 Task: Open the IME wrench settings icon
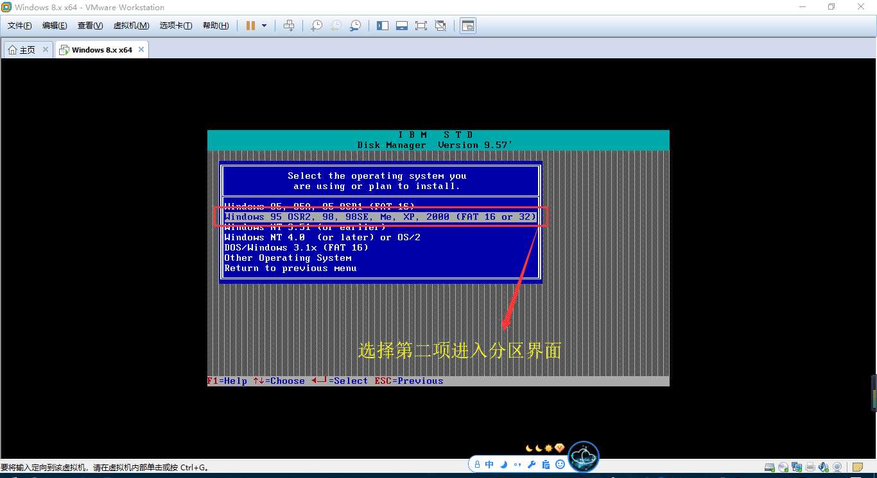click(x=532, y=465)
